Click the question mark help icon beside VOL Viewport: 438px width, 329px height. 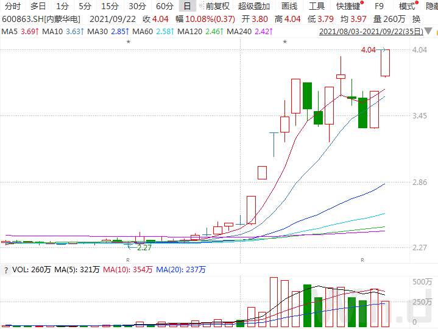[6, 270]
